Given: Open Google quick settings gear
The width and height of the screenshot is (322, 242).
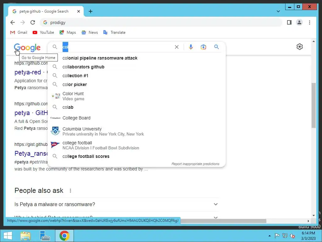Looking at the screenshot, I should [300, 47].
